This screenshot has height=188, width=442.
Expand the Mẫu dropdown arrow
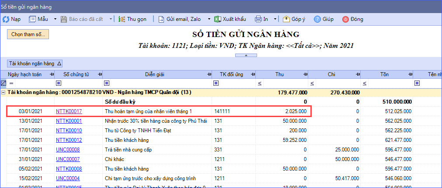click(55, 19)
